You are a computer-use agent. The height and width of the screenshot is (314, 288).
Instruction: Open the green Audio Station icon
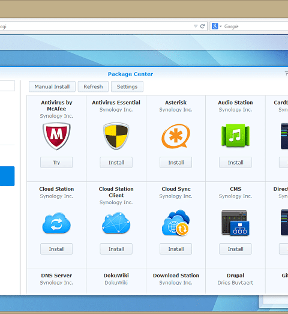click(x=235, y=136)
